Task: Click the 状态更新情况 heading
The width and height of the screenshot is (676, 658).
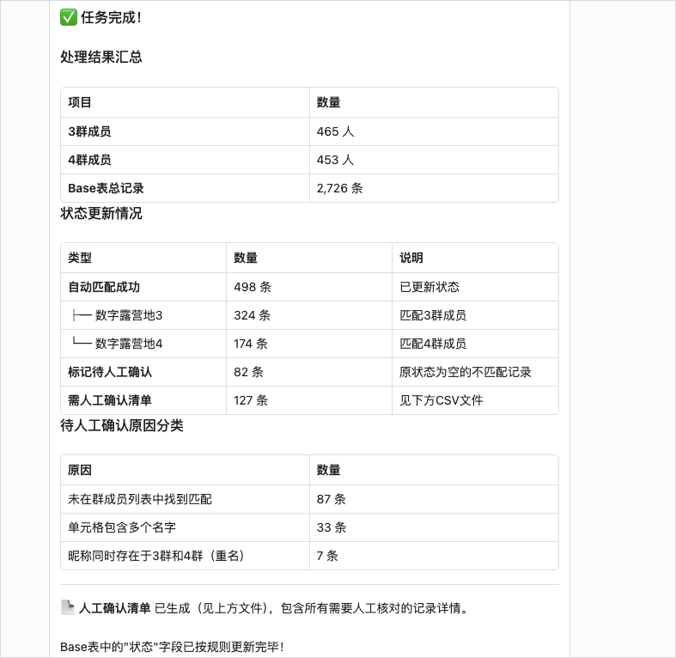Action: click(101, 214)
